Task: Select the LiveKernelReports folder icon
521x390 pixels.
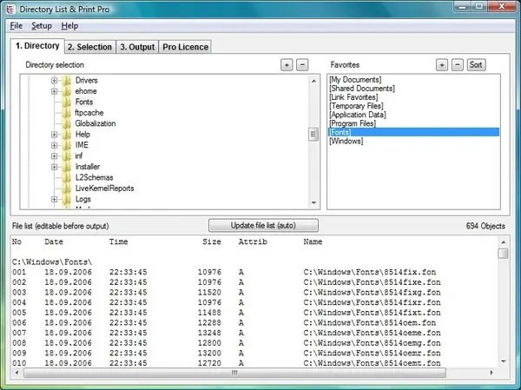Action: (67, 188)
